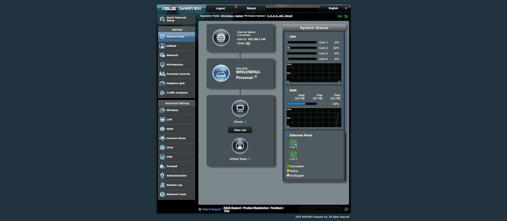Click the WAN IP 192.168.5.146 text
This screenshot has width=507, height=221.
click(256, 39)
